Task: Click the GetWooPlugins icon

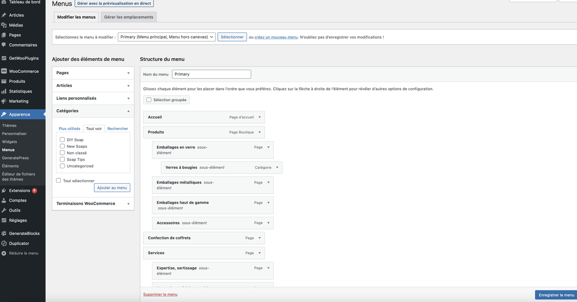Action: point(4,58)
